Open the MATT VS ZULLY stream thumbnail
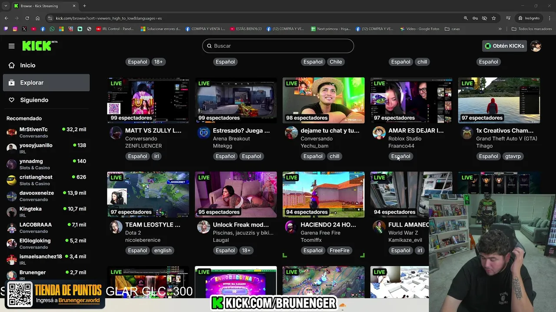 (x=148, y=101)
